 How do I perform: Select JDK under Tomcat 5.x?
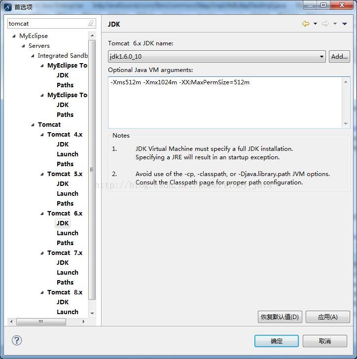[63, 183]
